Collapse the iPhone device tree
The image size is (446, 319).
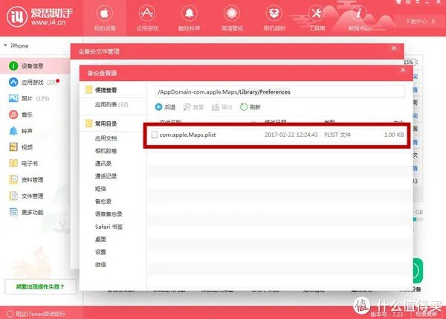(x=5, y=45)
